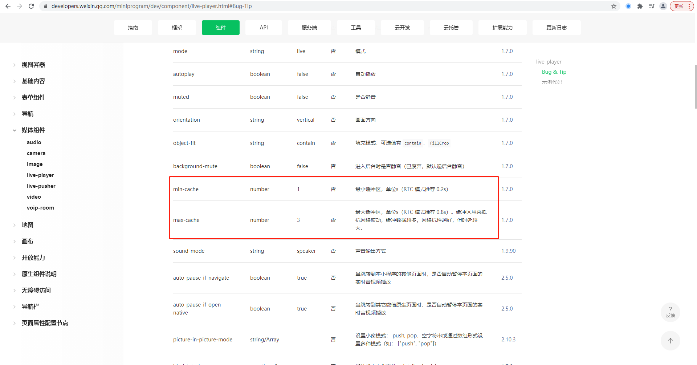The width and height of the screenshot is (697, 365).
Task: Click the object-fit property name
Action: 184,143
